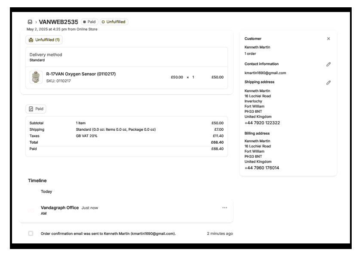Click the edit pencil for Contact information
This screenshot has width=362, height=255.
[x=328, y=64]
